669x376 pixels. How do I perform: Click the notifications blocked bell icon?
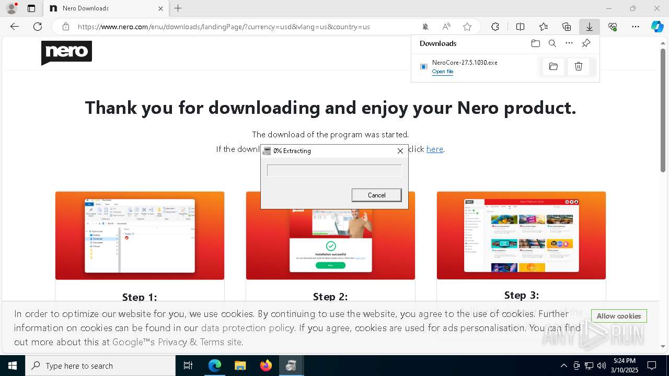(x=425, y=27)
